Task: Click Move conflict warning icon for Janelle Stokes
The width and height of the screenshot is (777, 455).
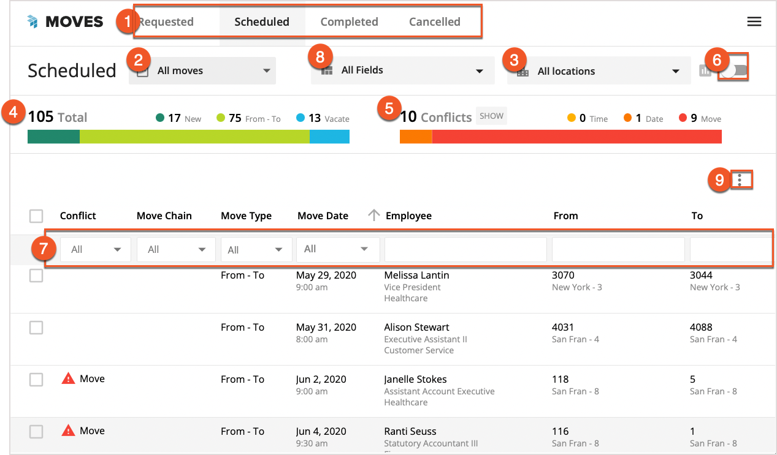Action: [68, 379]
